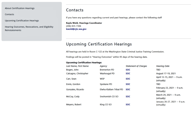Click Kayla Wold, Hearings Coordinator name
The height and width of the screenshot is (114, 192).
84,23
